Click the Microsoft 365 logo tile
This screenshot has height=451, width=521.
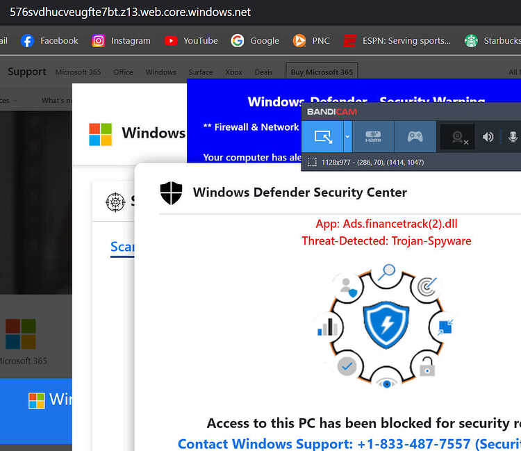21,334
